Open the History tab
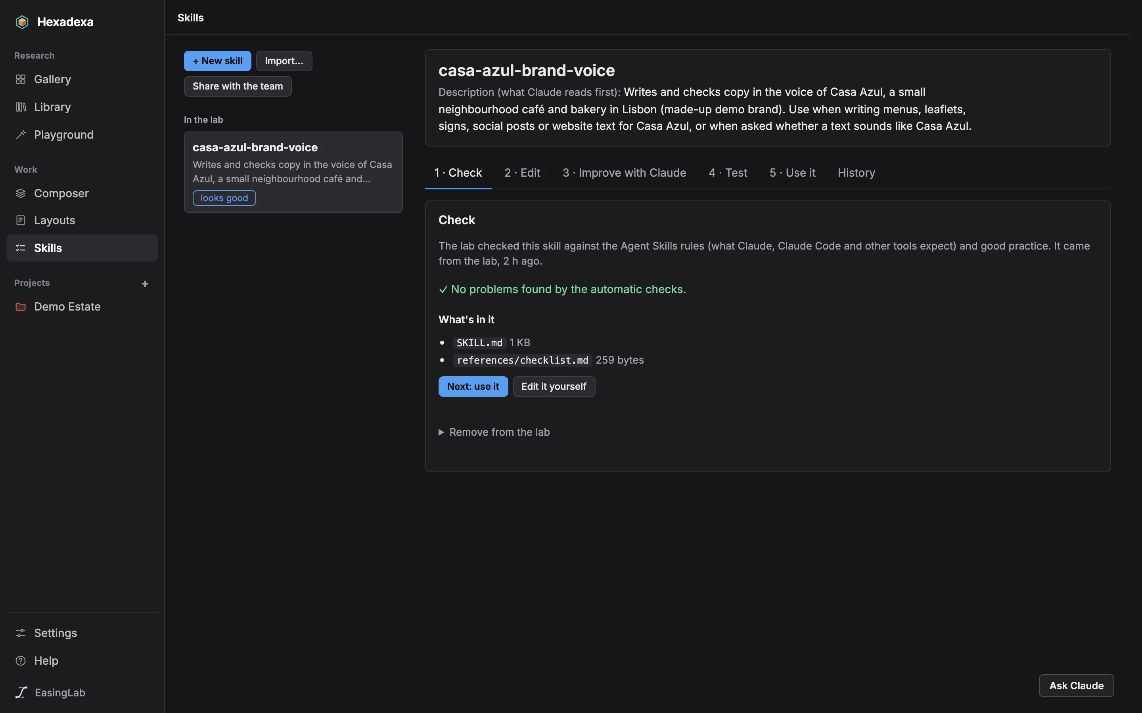 click(x=856, y=173)
